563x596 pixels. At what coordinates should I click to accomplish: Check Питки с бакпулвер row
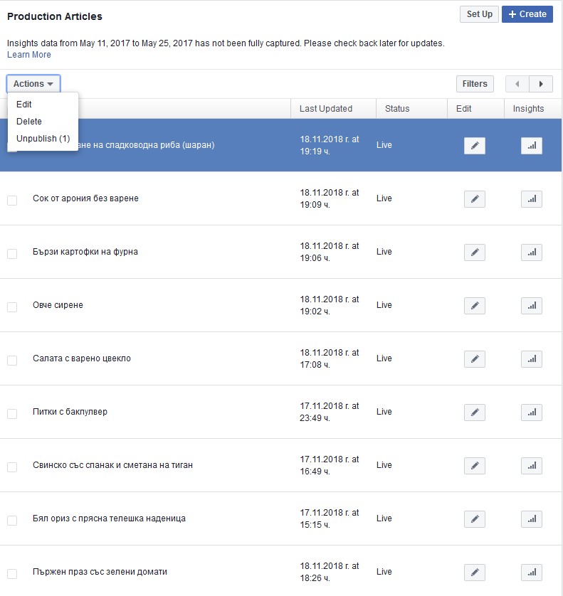(12, 413)
